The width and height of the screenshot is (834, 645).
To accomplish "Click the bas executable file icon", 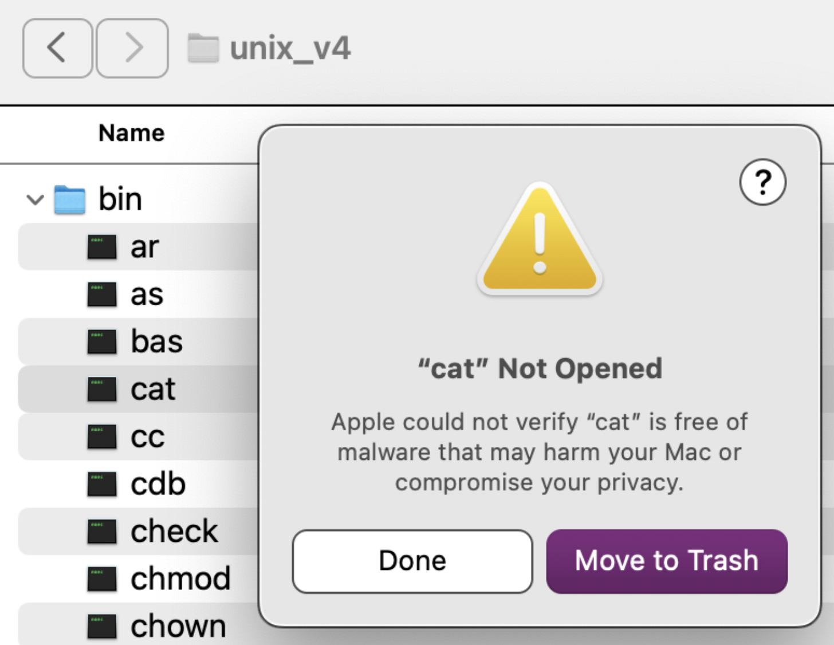I will [102, 342].
